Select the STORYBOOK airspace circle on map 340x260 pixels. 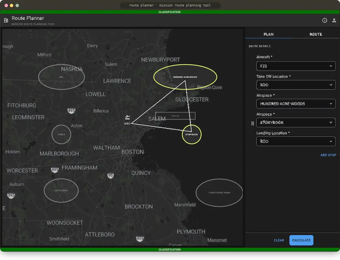(192, 135)
